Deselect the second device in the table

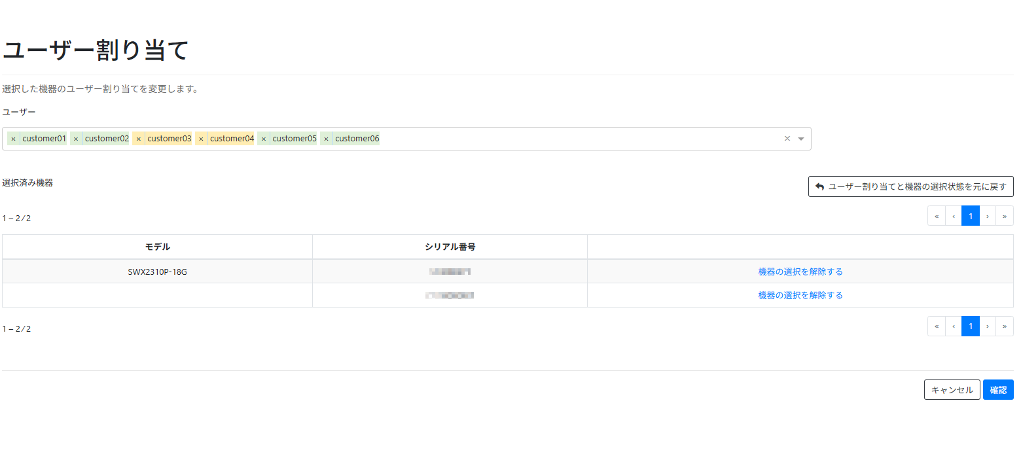[x=800, y=295]
